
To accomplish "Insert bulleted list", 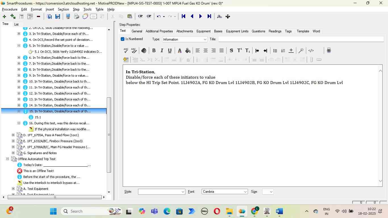I will tap(275, 51).
